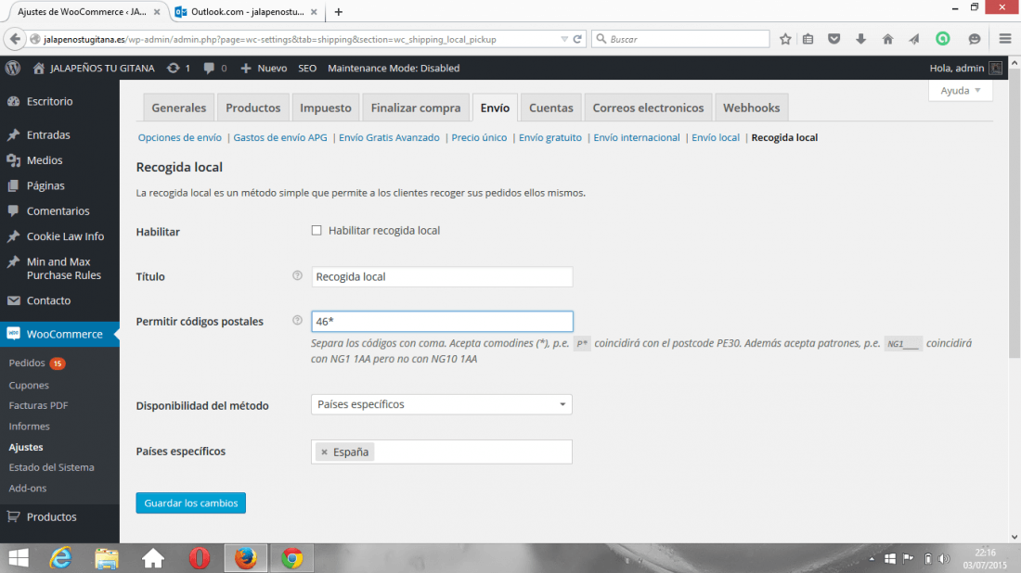Open Add-ons submenu item
The height and width of the screenshot is (573, 1021).
coord(27,488)
